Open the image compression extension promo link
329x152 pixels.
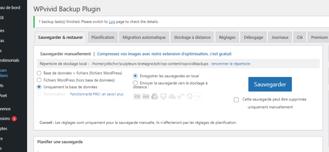(x=164, y=54)
